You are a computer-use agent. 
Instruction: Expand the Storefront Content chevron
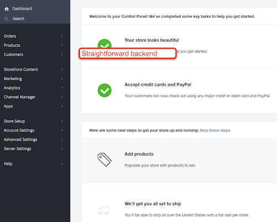pyautogui.click(x=62, y=69)
